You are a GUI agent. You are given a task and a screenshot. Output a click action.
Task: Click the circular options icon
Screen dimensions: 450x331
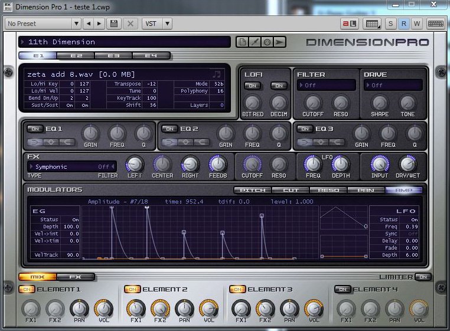267,42
